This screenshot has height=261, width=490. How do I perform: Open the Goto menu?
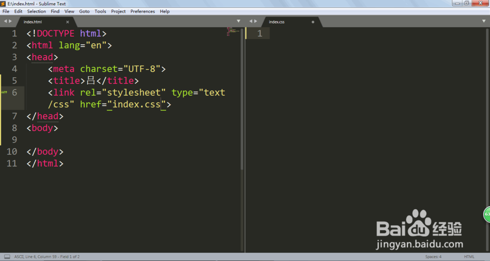point(84,11)
